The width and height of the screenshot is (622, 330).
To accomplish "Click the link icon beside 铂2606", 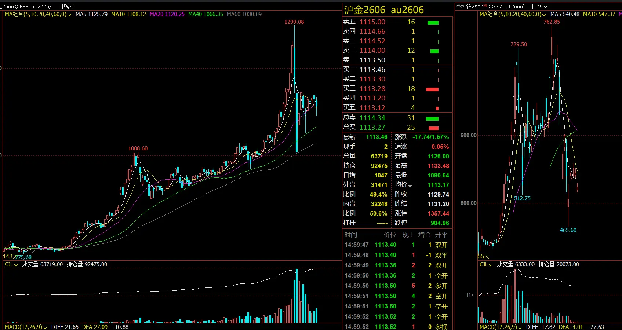I will click(x=460, y=6).
